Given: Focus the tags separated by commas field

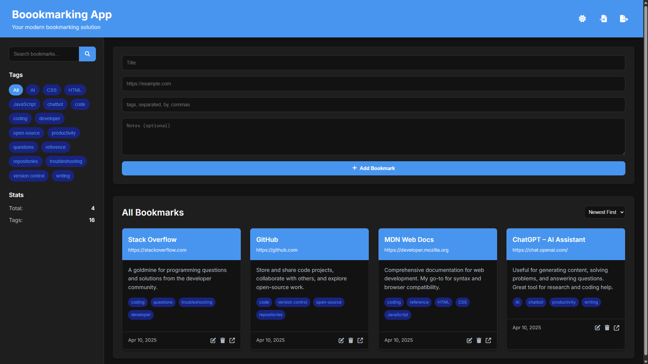Looking at the screenshot, I should pyautogui.click(x=373, y=105).
